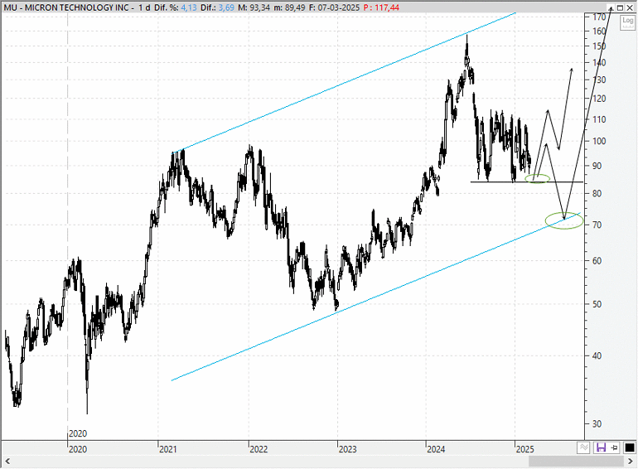638x469 pixels.
Task: Click the scrollbar right arrow
Action: (631, 461)
